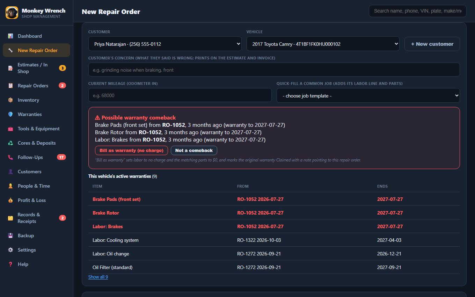Viewport: 475px width, 297px height.
Task: Click Bill as warranty (no charge)
Action: tap(131, 150)
